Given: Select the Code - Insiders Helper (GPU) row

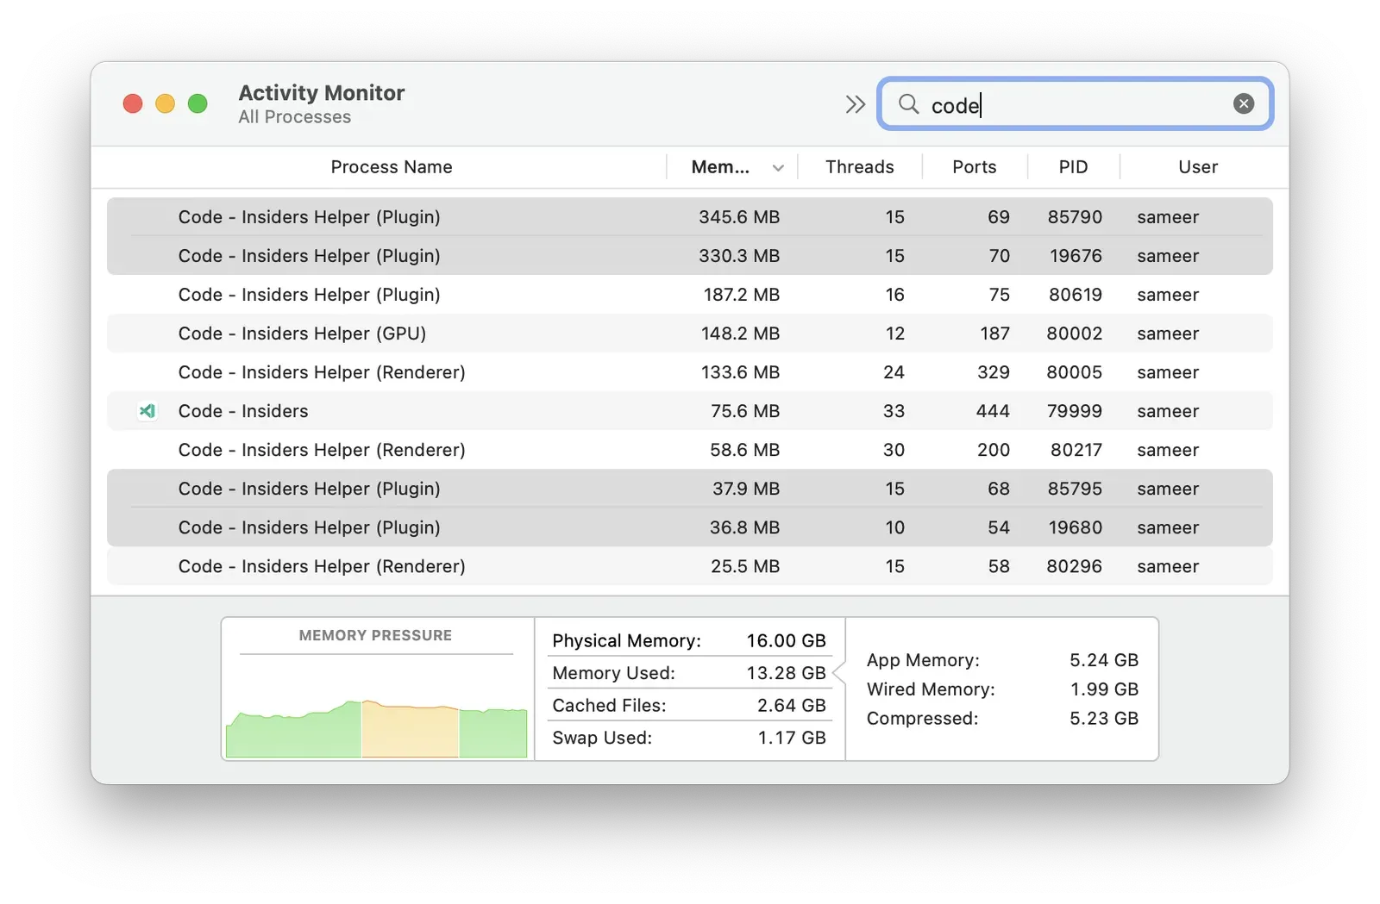Looking at the screenshot, I should [x=690, y=334].
